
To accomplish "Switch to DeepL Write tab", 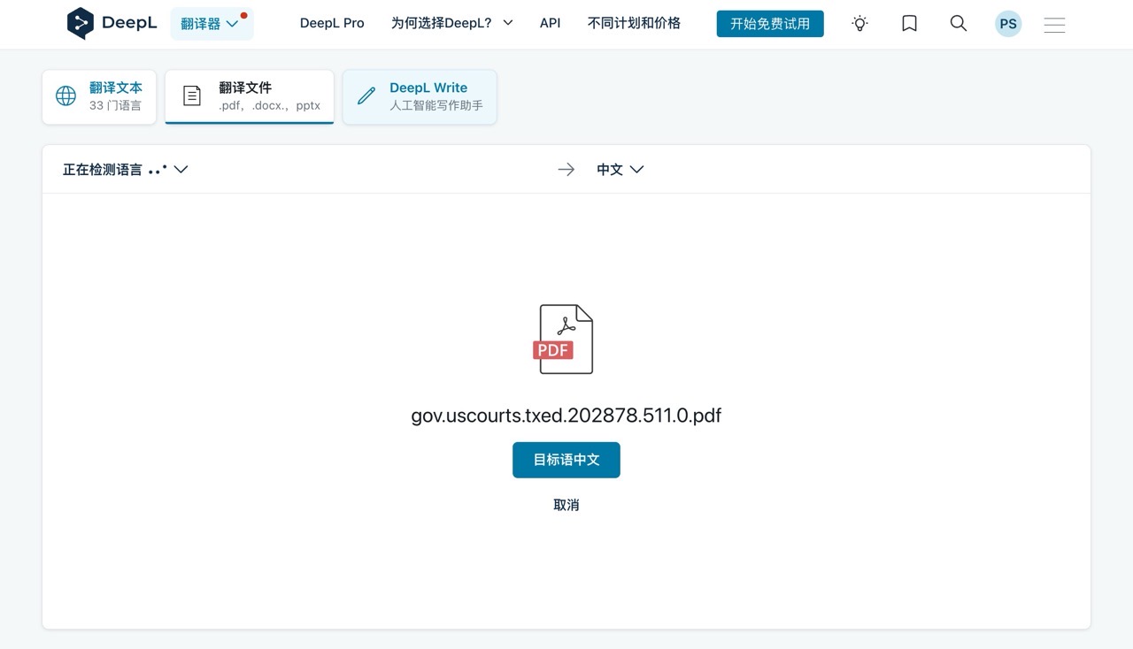I will click(420, 96).
